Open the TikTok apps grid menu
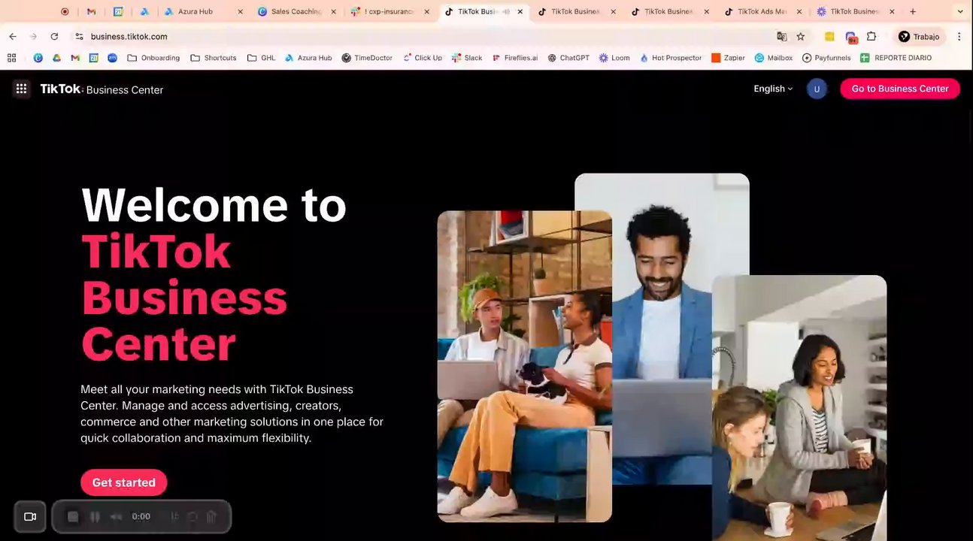 [x=21, y=89]
